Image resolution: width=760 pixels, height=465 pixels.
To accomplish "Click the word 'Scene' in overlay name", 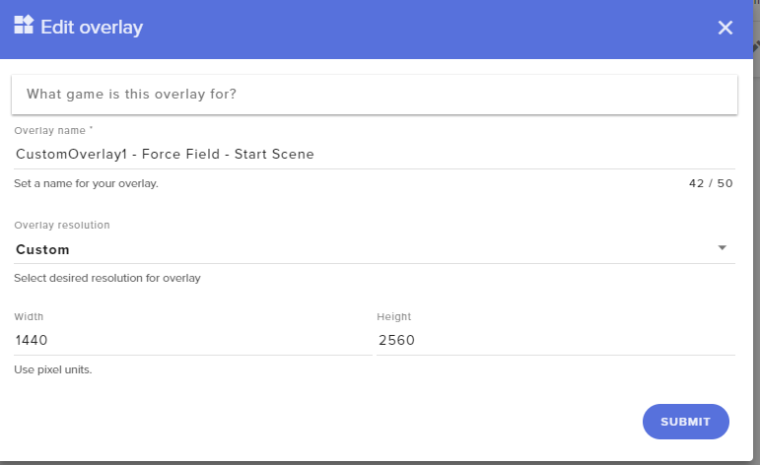I will [x=293, y=154].
